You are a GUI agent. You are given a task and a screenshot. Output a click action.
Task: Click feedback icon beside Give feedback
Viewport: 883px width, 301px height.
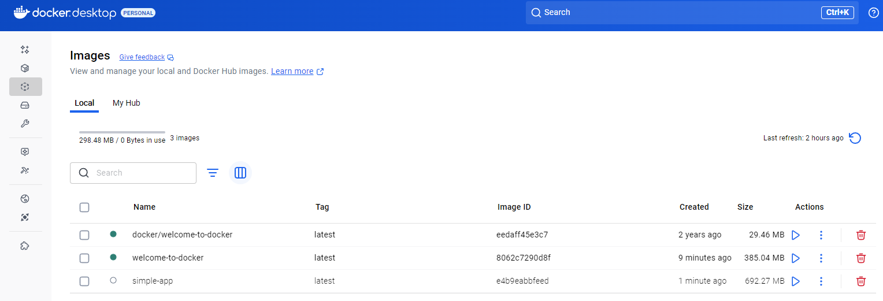tap(170, 58)
